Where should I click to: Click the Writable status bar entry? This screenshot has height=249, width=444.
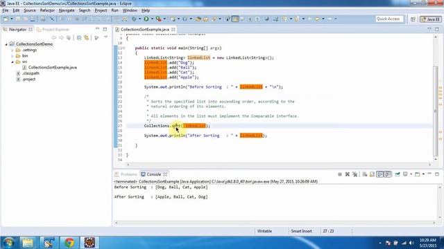264,231
